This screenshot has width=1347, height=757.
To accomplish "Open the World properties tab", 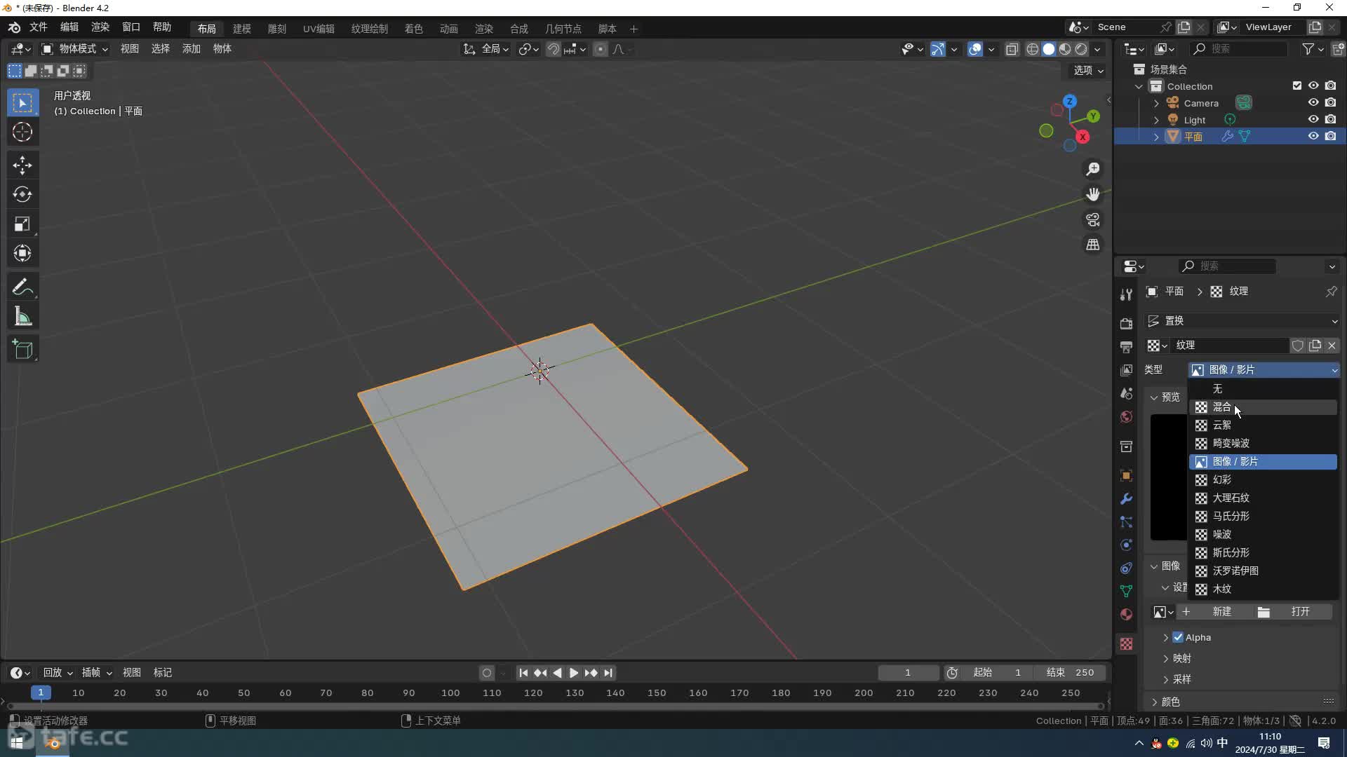I will point(1126,416).
